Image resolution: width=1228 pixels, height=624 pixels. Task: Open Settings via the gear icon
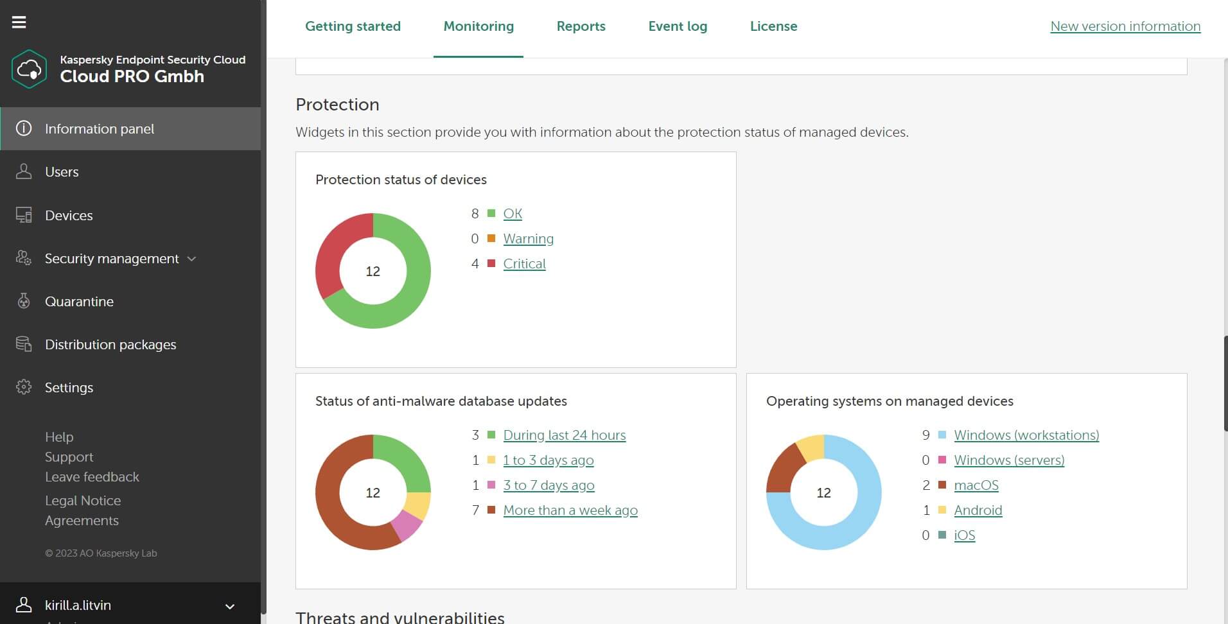[x=24, y=387]
